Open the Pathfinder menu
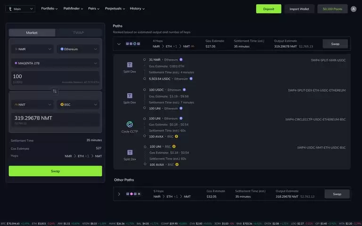 [x=73, y=8]
